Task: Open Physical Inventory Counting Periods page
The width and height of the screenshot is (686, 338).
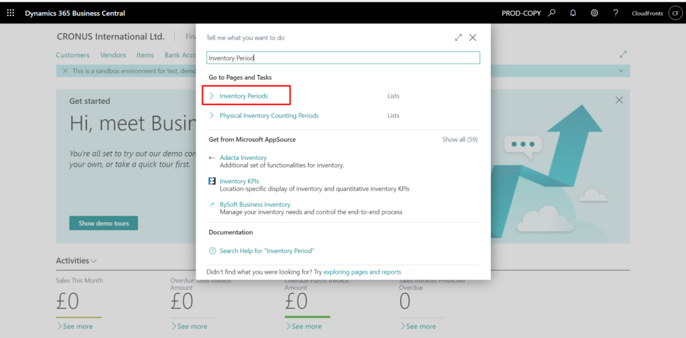Action: click(x=269, y=115)
